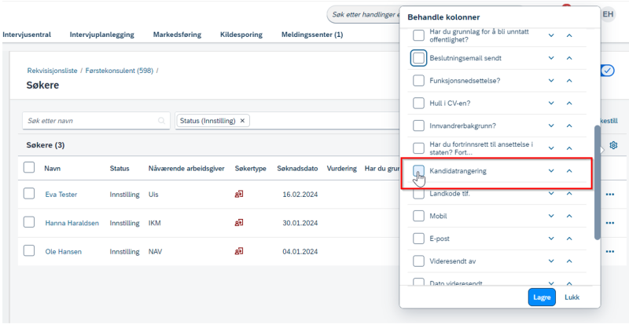Image resolution: width=629 pixels, height=328 pixels.
Task: Move Videresendt av column down
Action: [x=551, y=261]
